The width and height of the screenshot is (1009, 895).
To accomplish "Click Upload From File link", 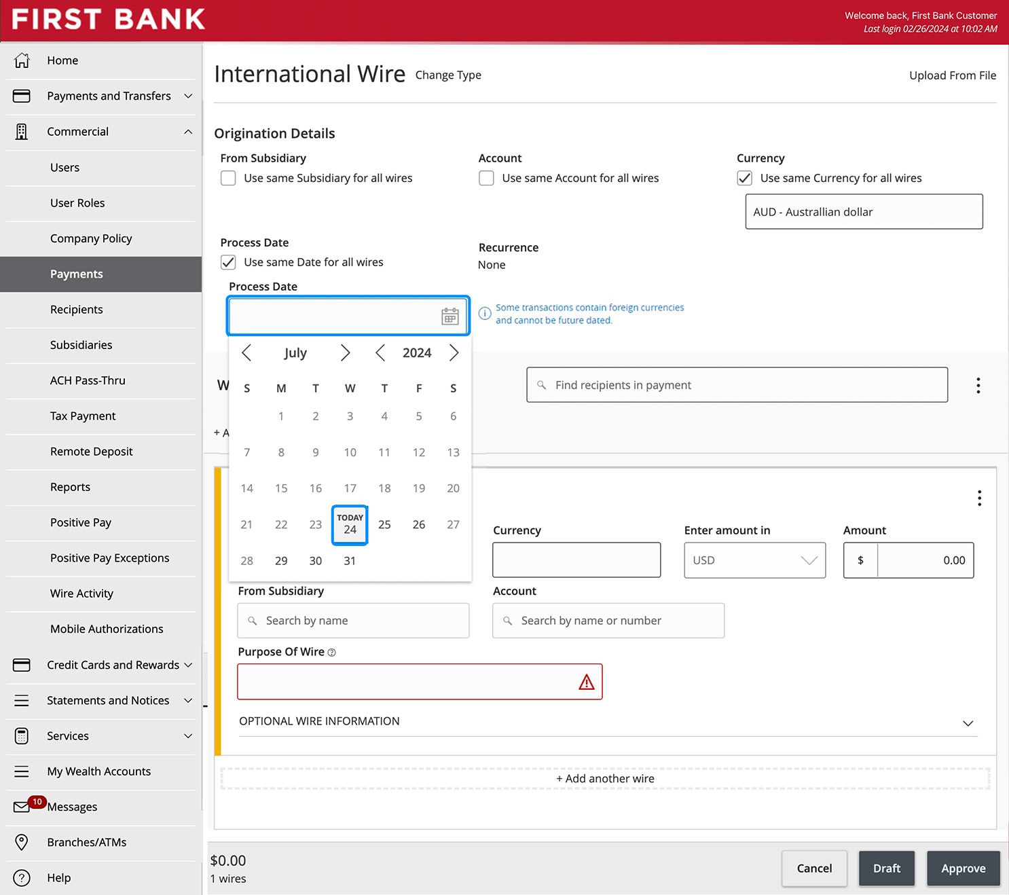I will [953, 75].
